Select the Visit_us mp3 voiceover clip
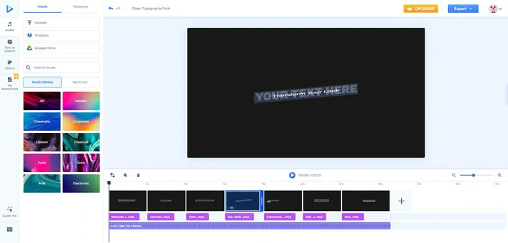The width and height of the screenshot is (508, 243). pos(315,217)
